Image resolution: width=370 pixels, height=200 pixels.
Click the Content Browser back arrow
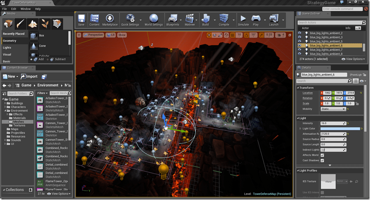point(4,86)
